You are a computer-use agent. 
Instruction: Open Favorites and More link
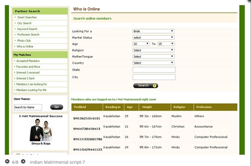tap(28, 67)
